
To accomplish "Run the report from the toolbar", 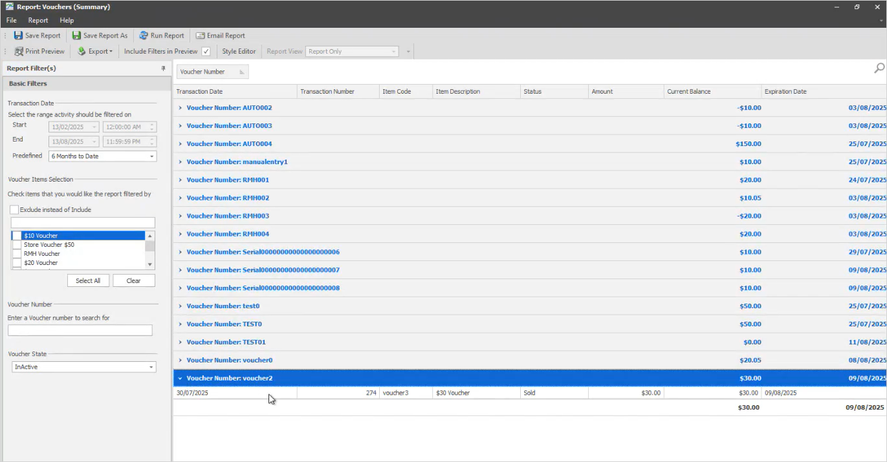I will click(x=144, y=36).
